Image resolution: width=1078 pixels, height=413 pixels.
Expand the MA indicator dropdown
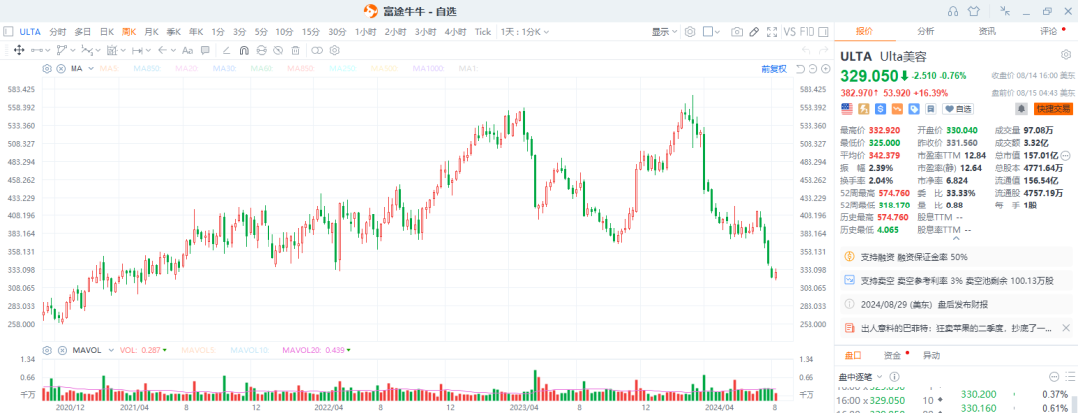[90, 69]
